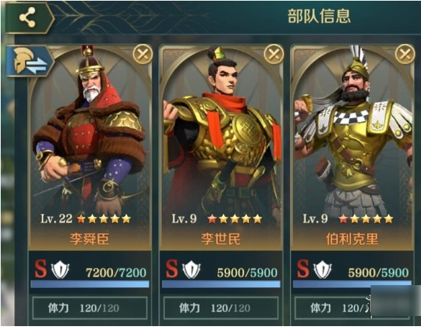Click the shield icon under 李舜臣
The width and height of the screenshot is (421, 329).
tap(60, 270)
